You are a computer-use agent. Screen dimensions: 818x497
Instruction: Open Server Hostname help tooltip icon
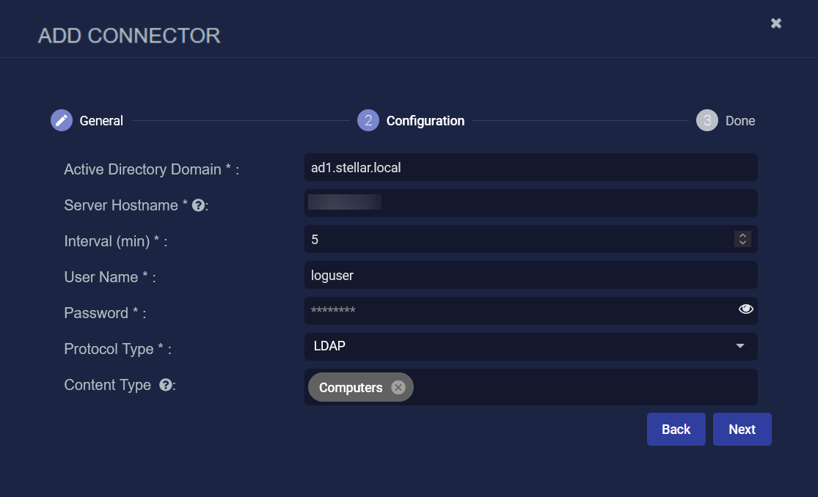coord(197,205)
